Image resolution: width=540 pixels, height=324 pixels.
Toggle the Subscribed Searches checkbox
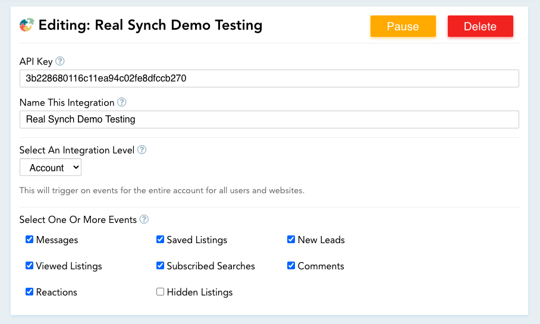(x=160, y=266)
